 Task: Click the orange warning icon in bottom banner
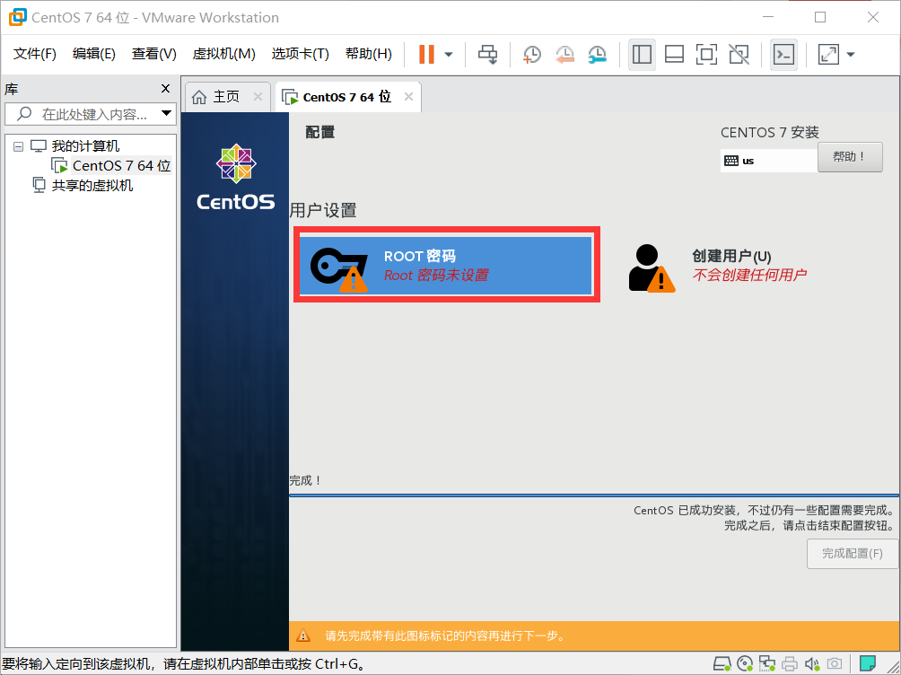(x=302, y=636)
